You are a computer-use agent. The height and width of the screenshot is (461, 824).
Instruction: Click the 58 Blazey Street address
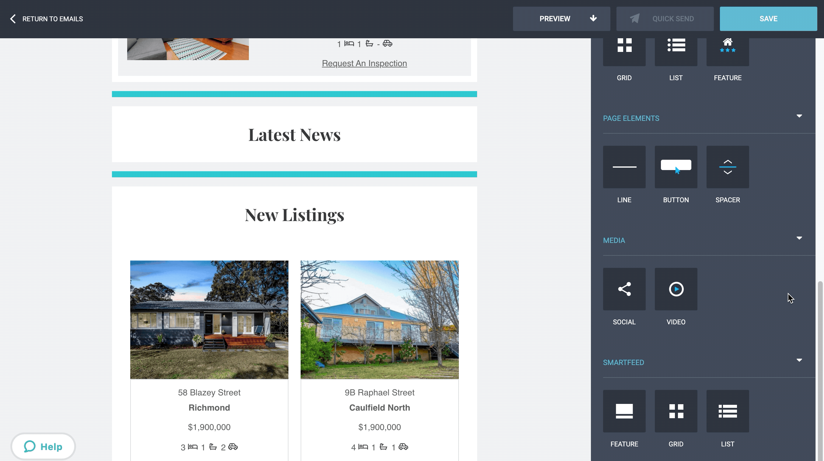click(209, 392)
